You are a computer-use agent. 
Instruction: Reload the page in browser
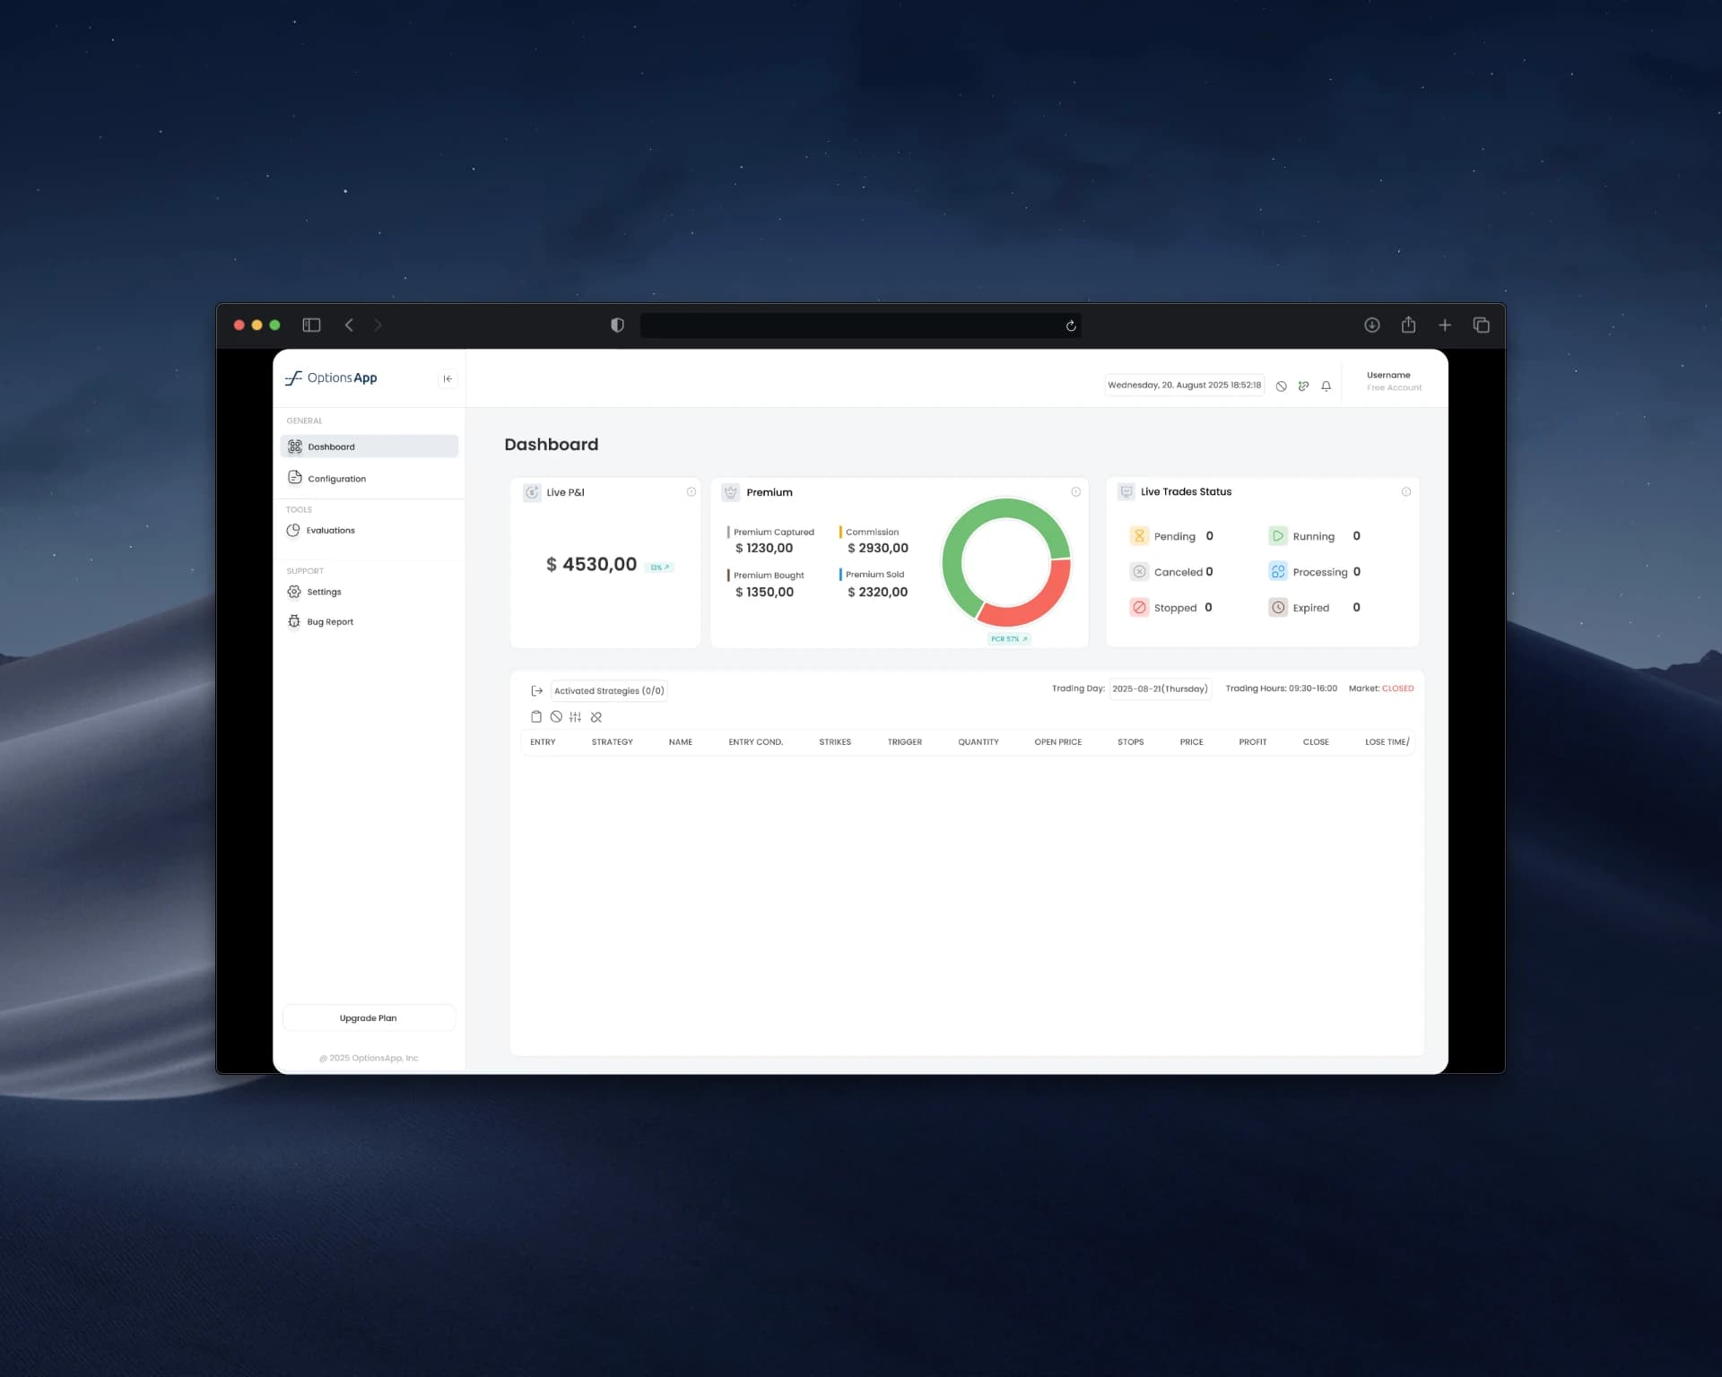coord(1070,325)
